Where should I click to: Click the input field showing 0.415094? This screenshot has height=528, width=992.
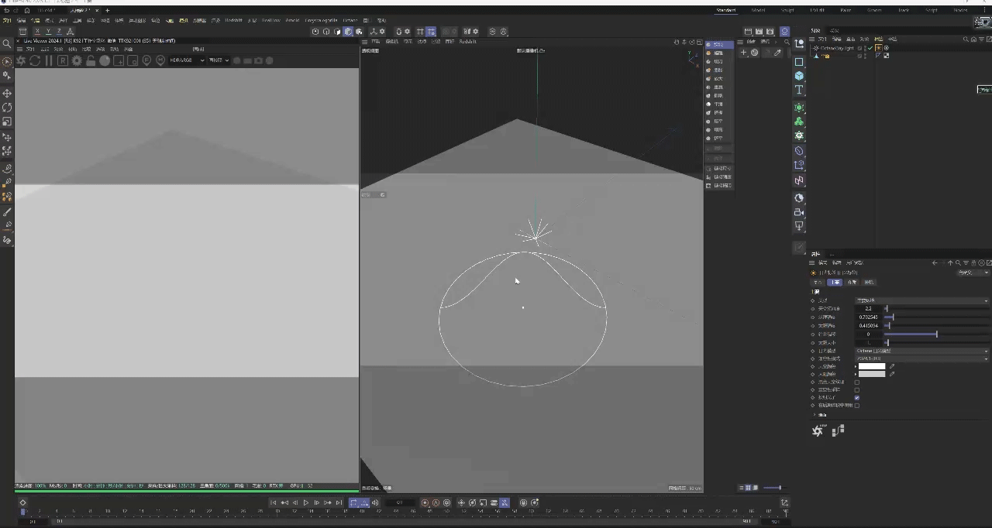[868, 326]
